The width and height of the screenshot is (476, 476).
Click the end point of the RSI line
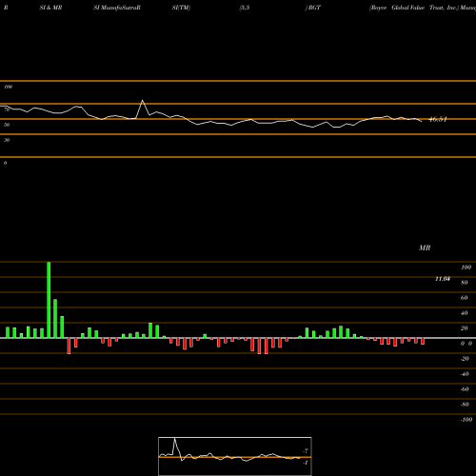coord(422,121)
